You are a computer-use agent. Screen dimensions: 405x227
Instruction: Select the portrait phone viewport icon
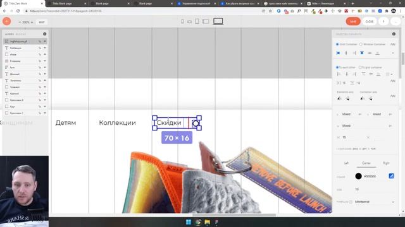pyautogui.click(x=182, y=21)
